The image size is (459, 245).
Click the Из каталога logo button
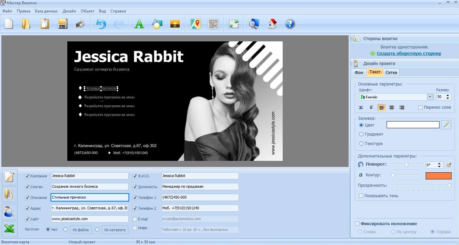click(115, 230)
